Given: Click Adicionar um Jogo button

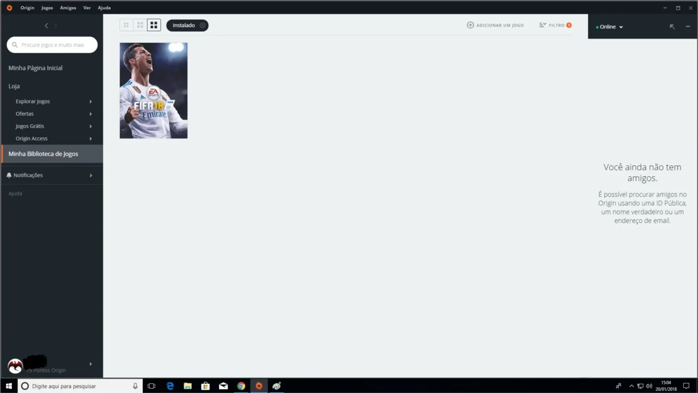Looking at the screenshot, I should (495, 25).
